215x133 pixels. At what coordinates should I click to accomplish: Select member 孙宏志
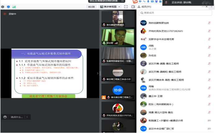(175, 55)
